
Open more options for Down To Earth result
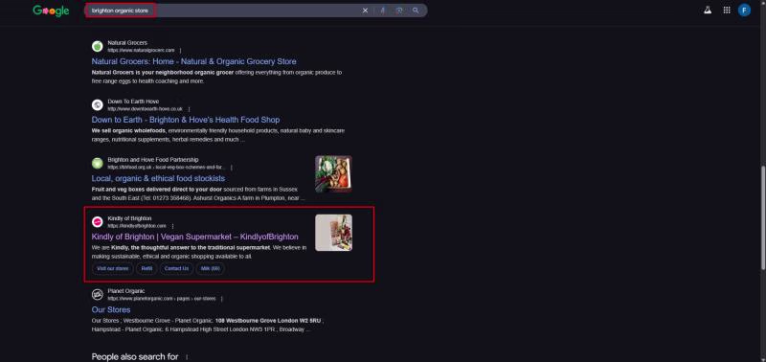tap(189, 109)
